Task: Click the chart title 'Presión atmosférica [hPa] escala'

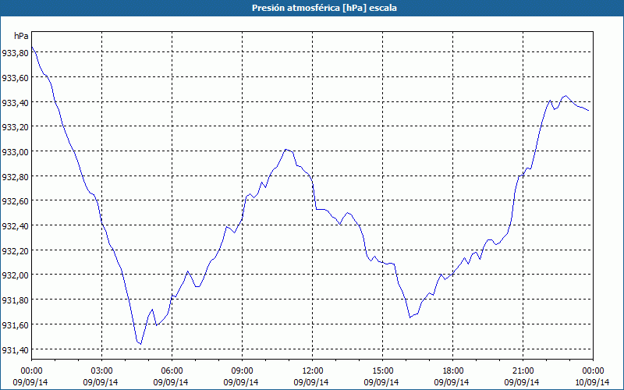Action: click(324, 8)
